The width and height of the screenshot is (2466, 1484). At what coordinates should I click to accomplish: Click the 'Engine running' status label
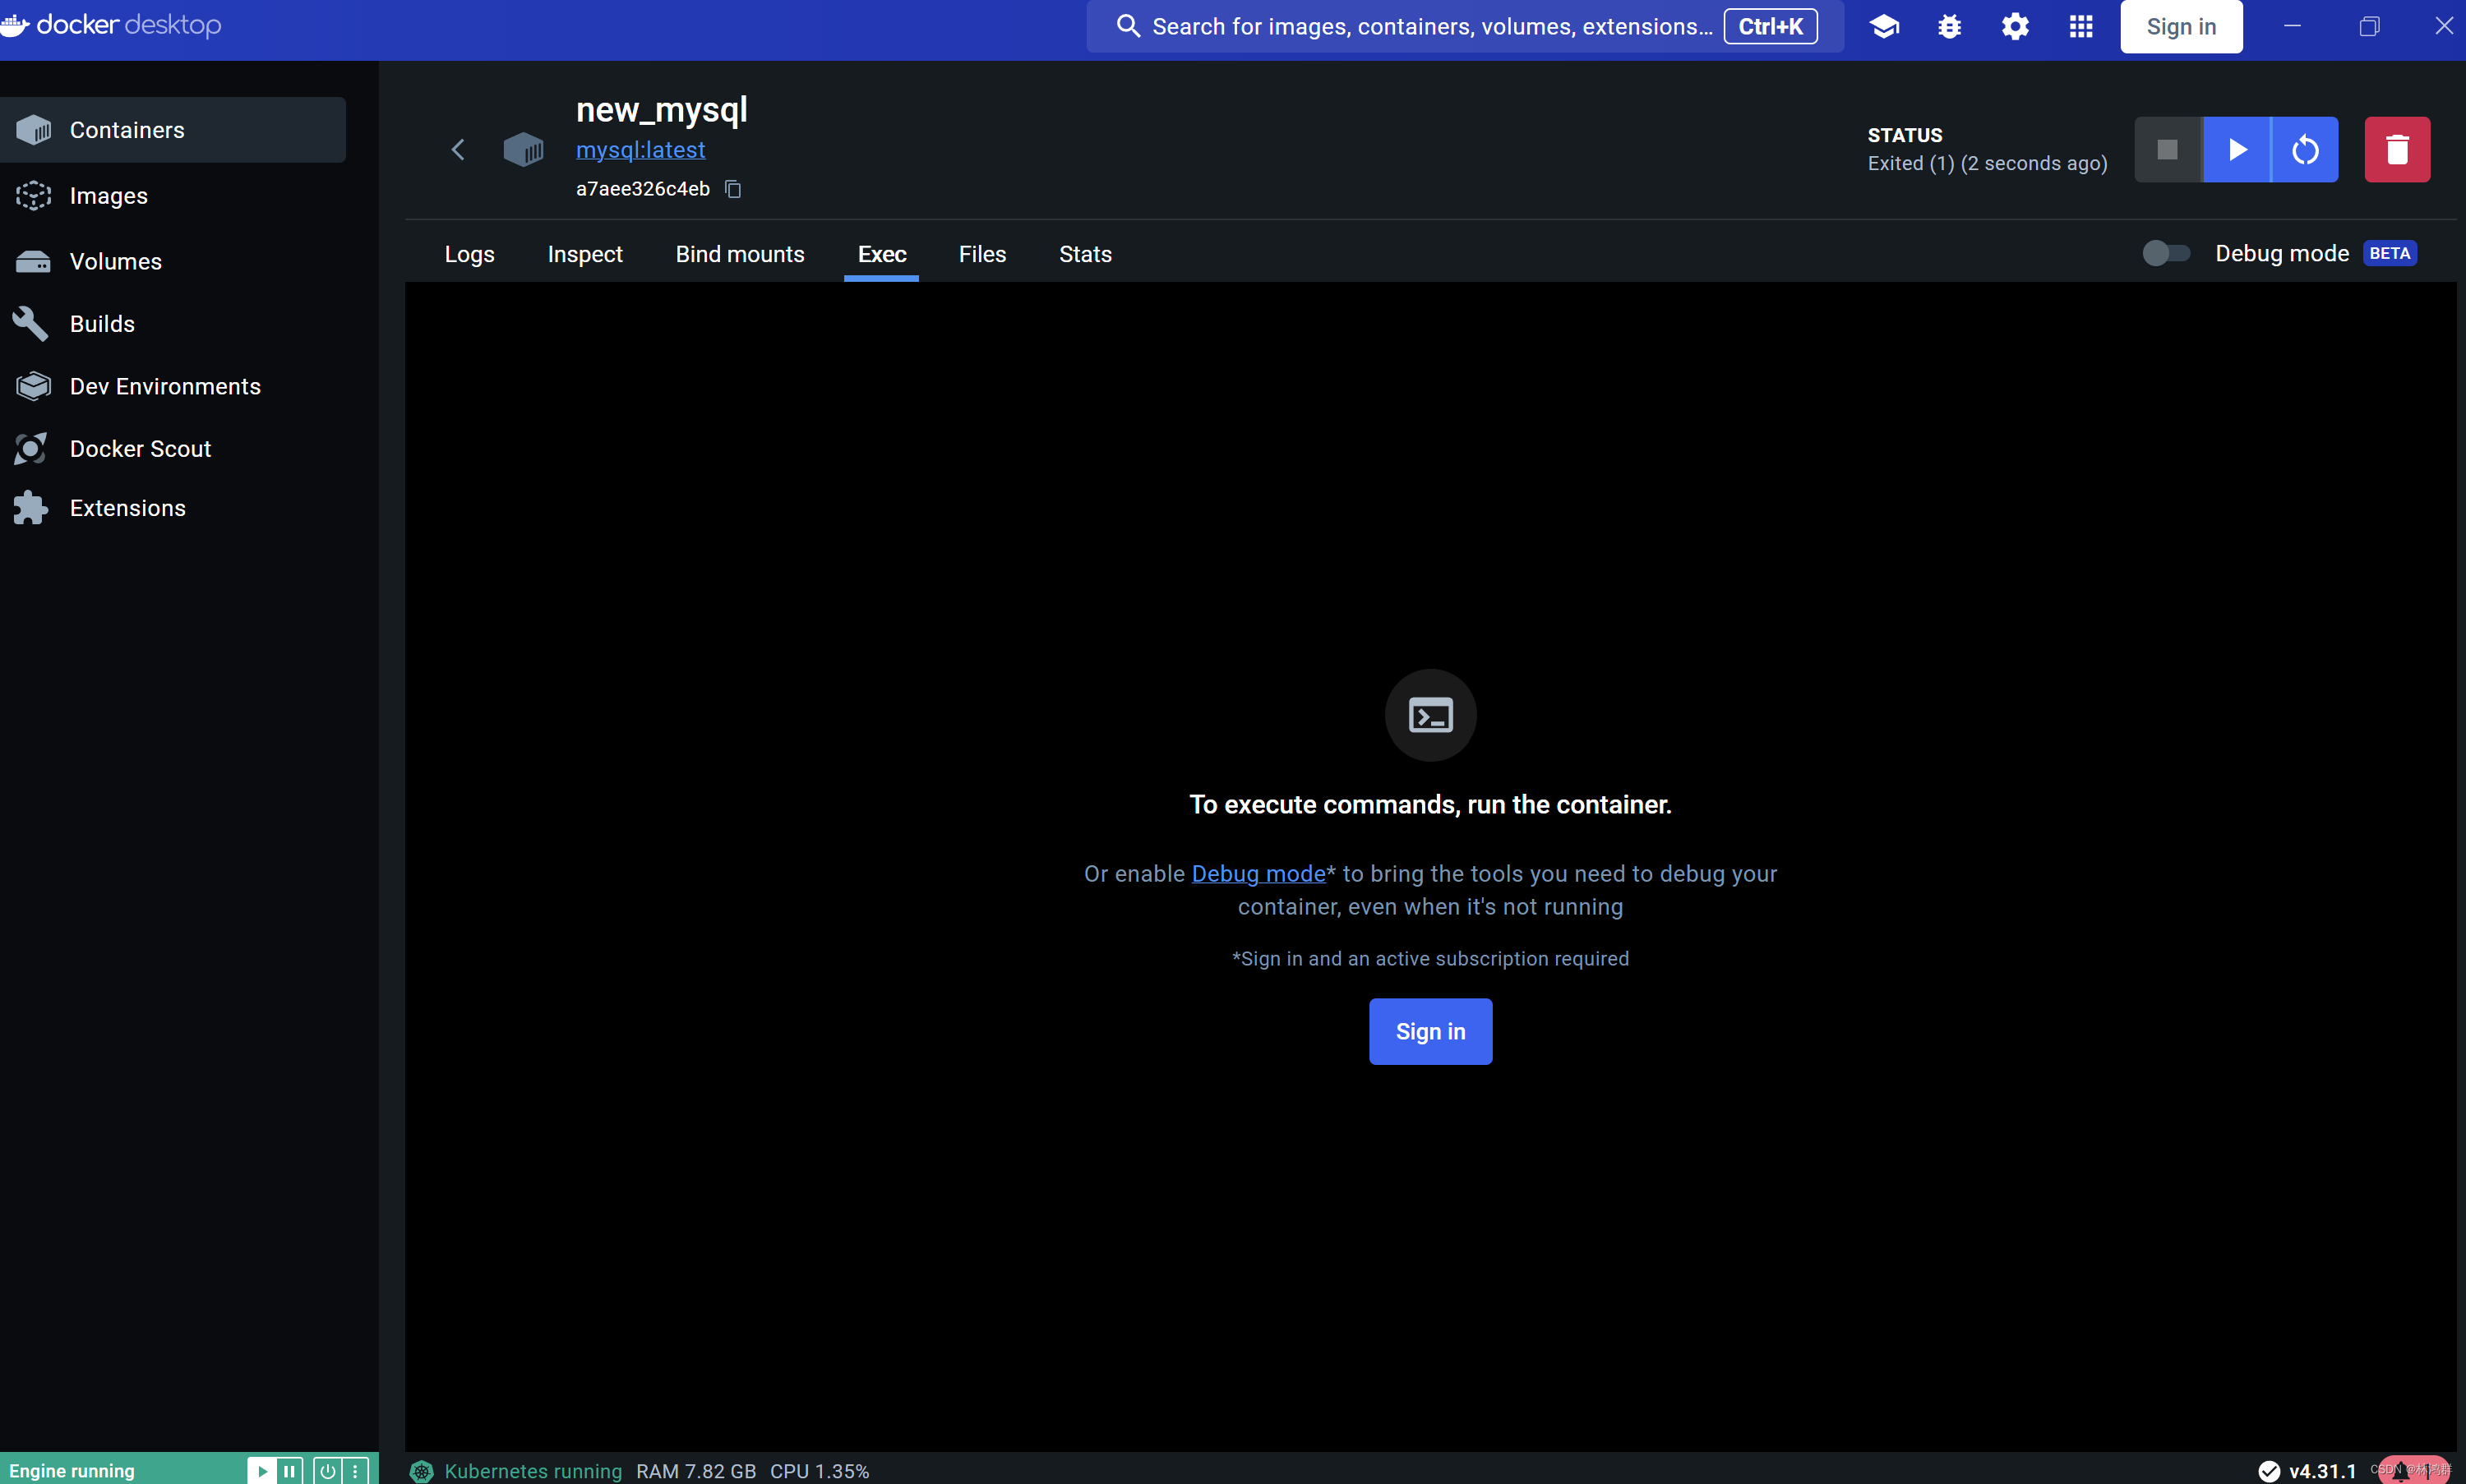[72, 1471]
